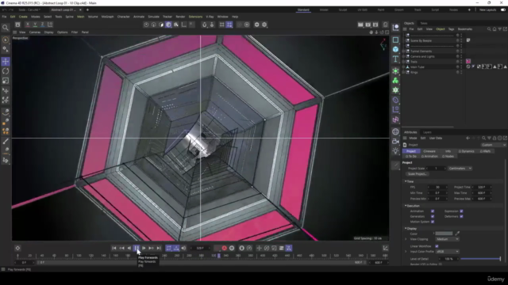508x285 pixels.
Task: Click the keyframe diamond icon left of timeline
Action: pyautogui.click(x=17, y=248)
